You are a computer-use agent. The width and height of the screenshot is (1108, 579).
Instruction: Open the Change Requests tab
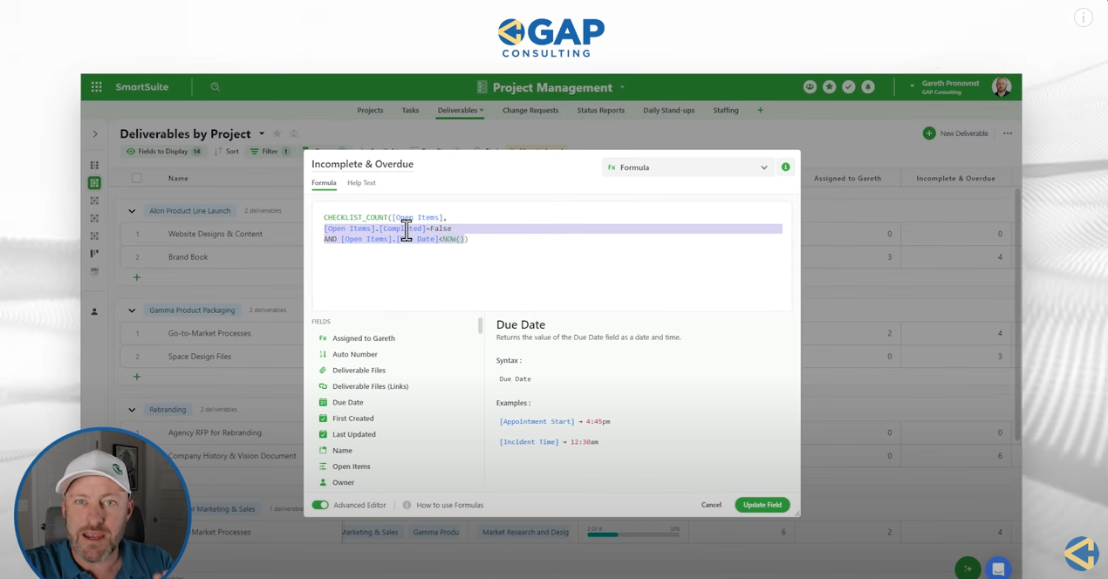click(530, 111)
